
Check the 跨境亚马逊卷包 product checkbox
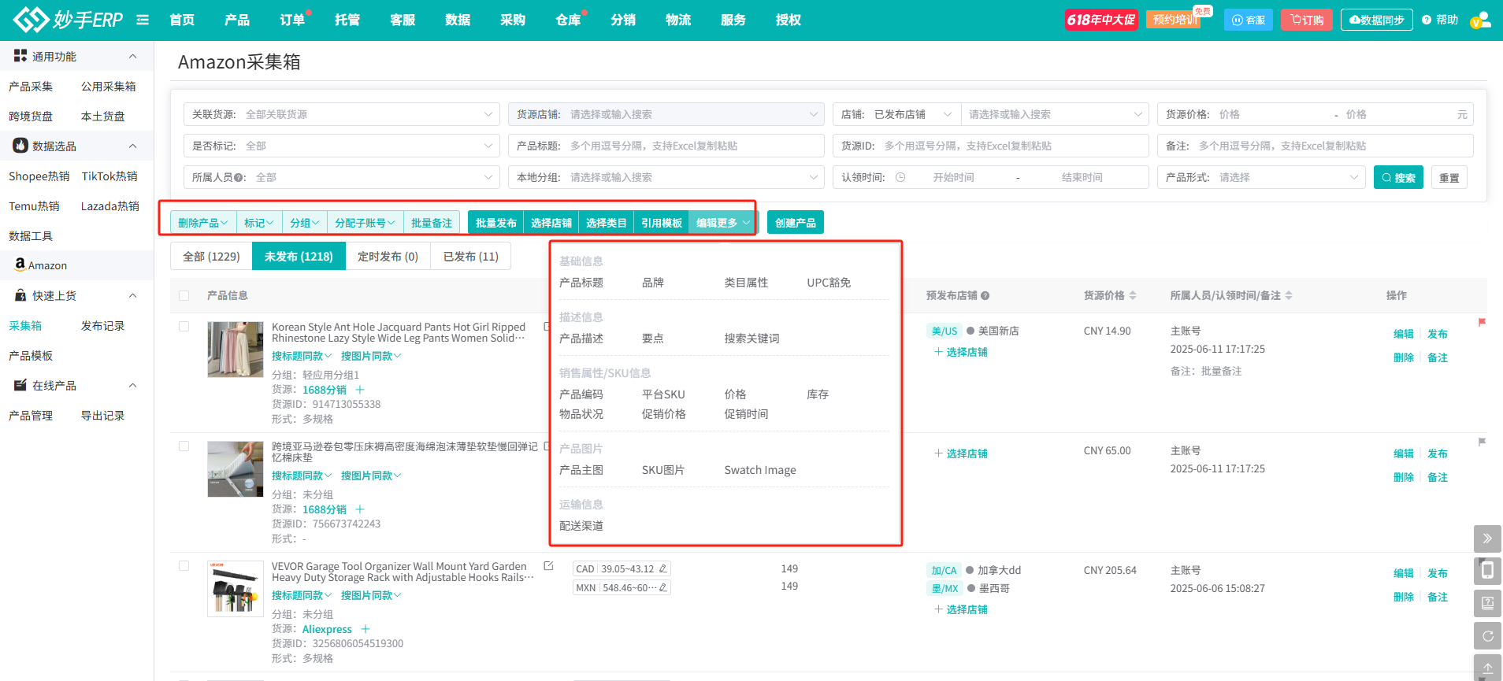pyautogui.click(x=184, y=446)
